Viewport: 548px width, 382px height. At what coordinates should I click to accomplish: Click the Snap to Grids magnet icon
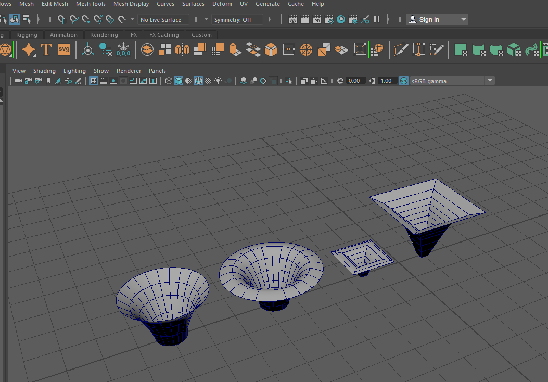tap(62, 20)
